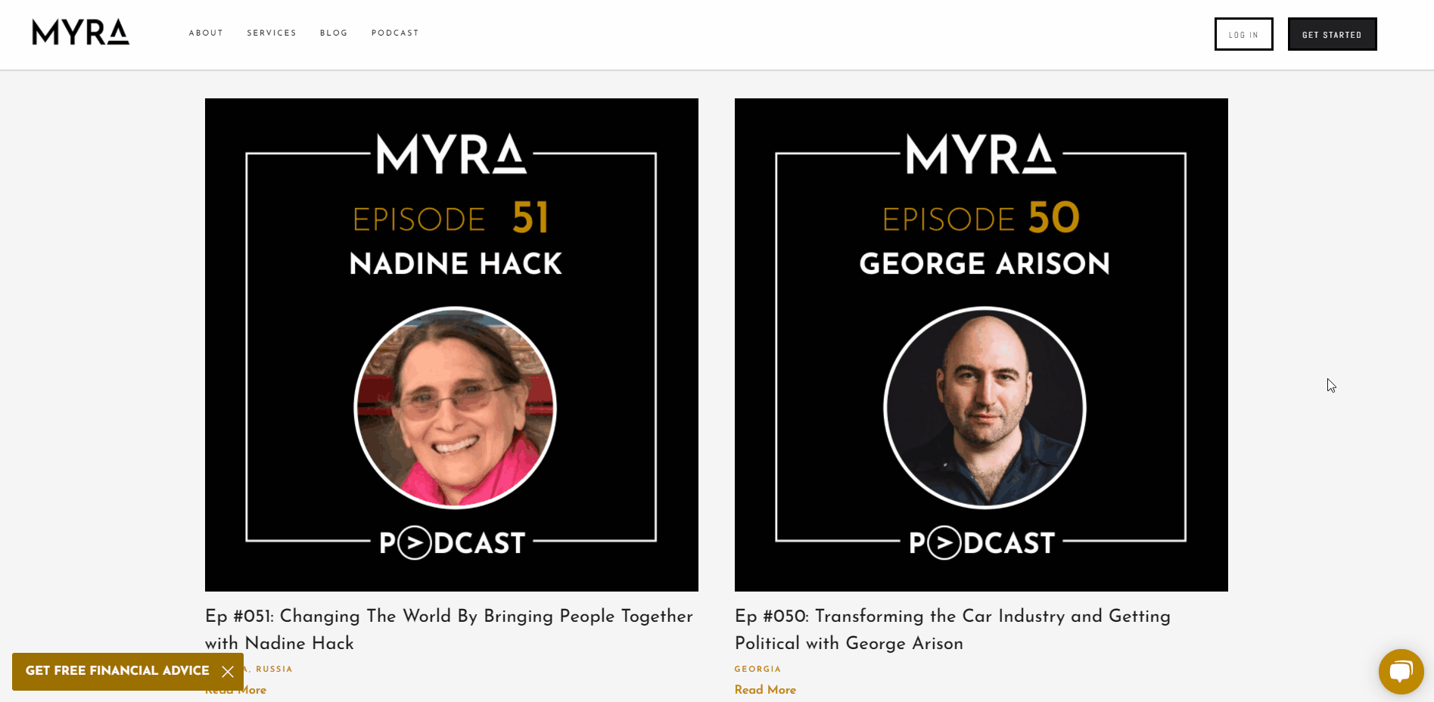Screen dimensions: 1434x702
Task: Click the GET FREE FINANCIAL ADVICE offer
Action: point(117,670)
